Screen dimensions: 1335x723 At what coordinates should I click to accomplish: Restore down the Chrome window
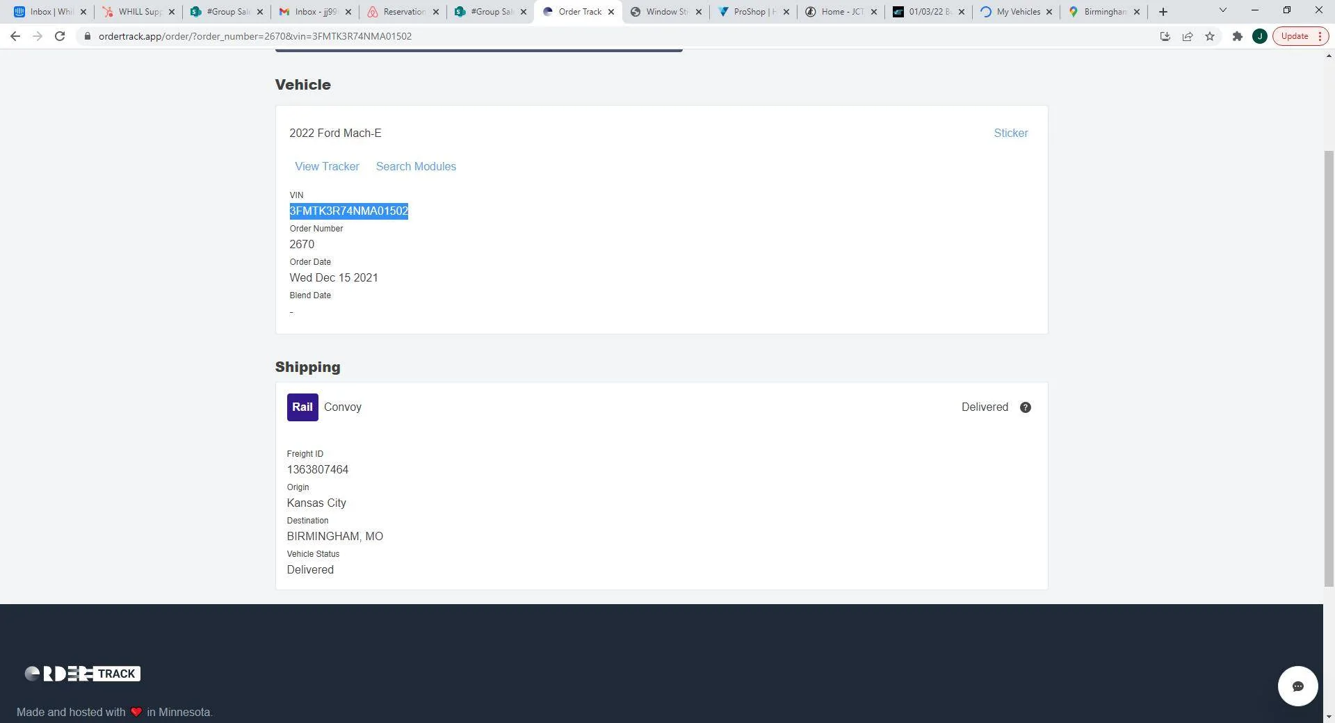1287,10
